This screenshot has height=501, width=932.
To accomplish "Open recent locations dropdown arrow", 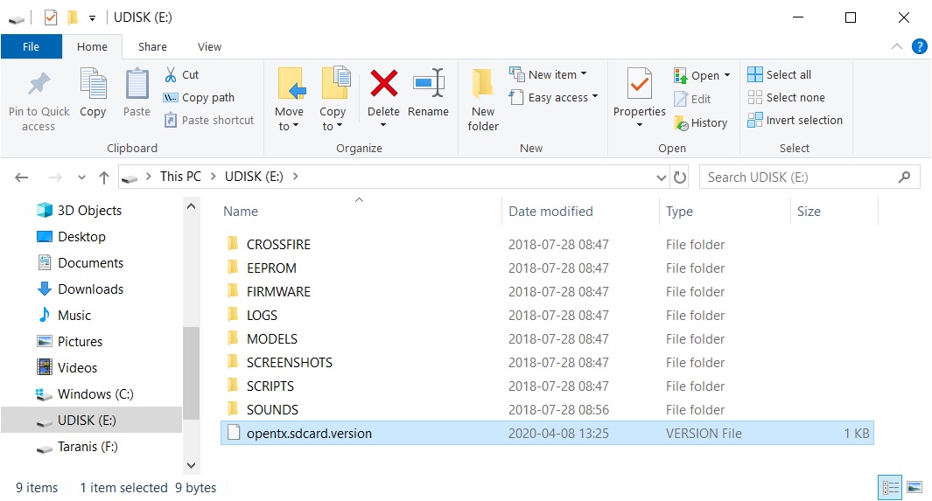I will 82,177.
